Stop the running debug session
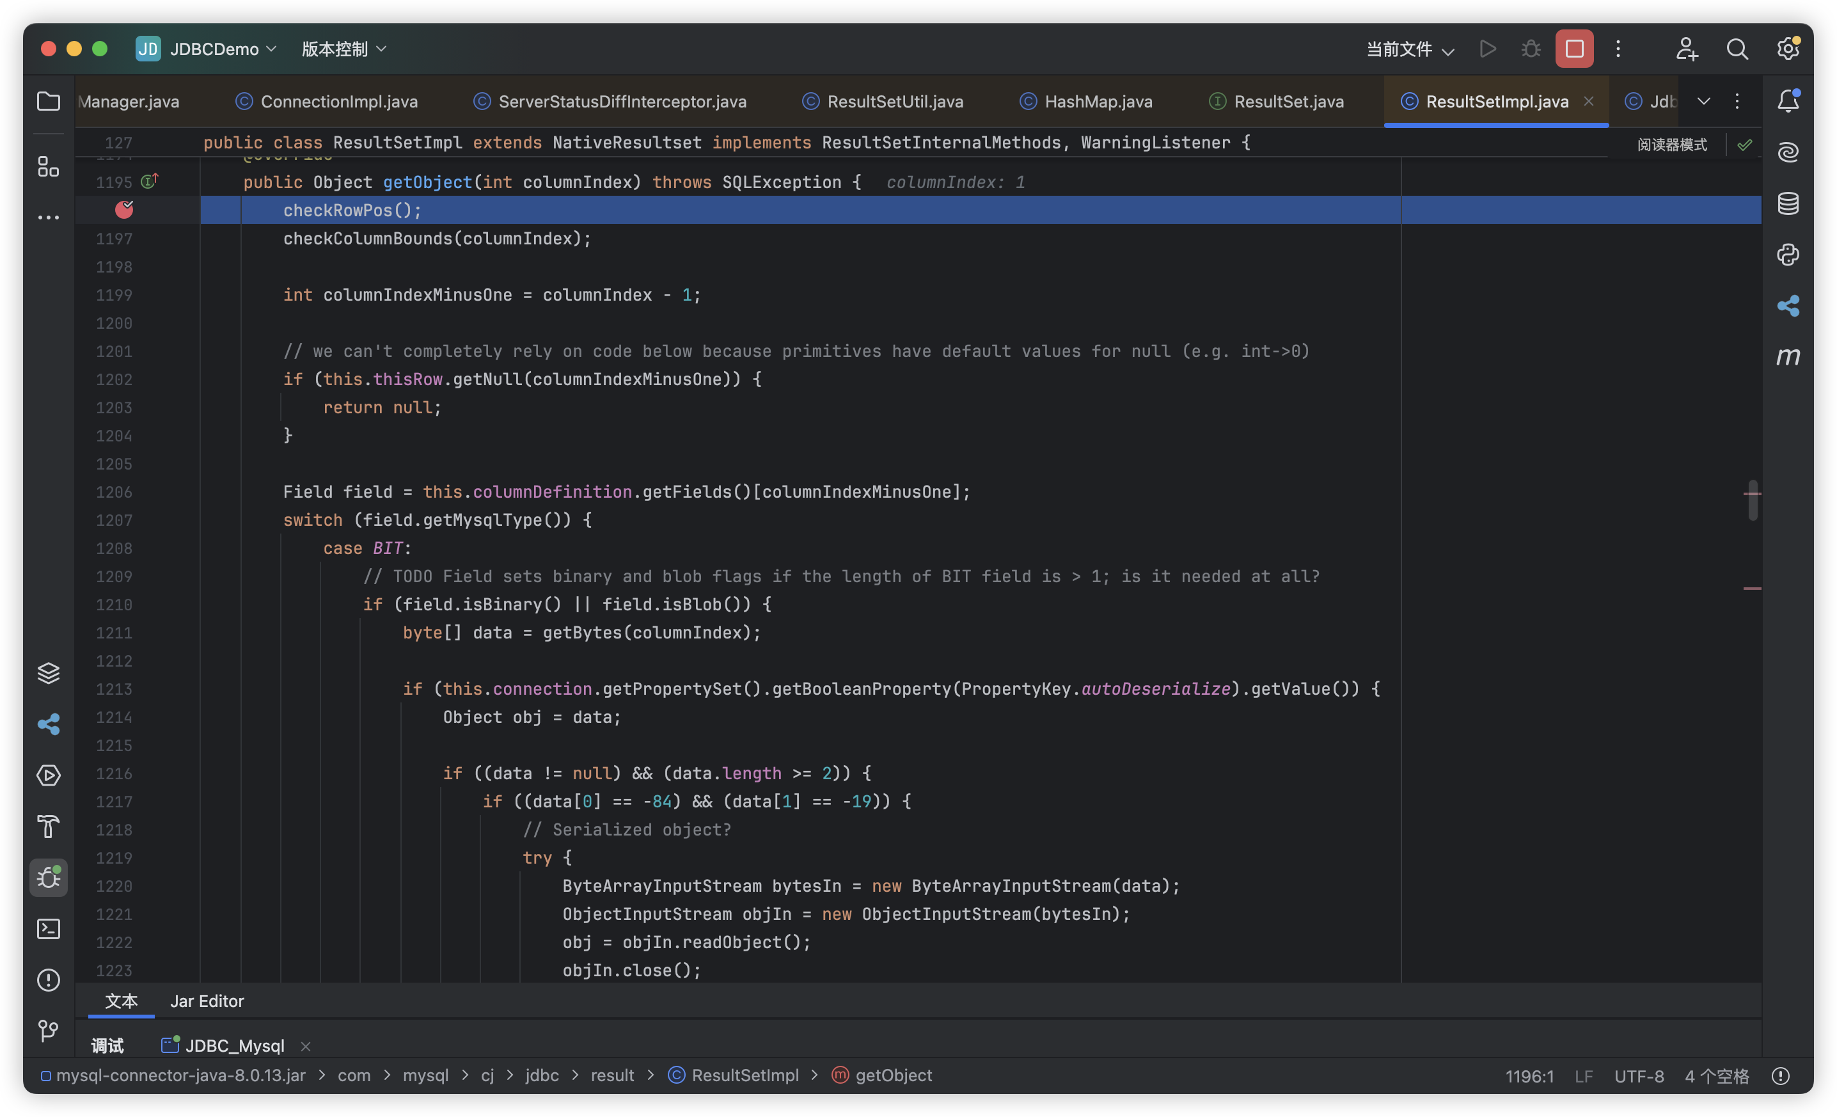Screen dimensions: 1837x1117 click(x=1575, y=49)
